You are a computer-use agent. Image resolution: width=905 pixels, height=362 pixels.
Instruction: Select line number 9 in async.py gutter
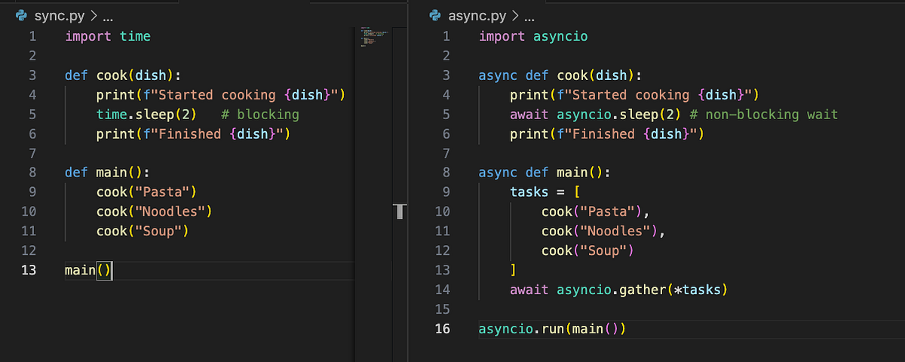446,192
